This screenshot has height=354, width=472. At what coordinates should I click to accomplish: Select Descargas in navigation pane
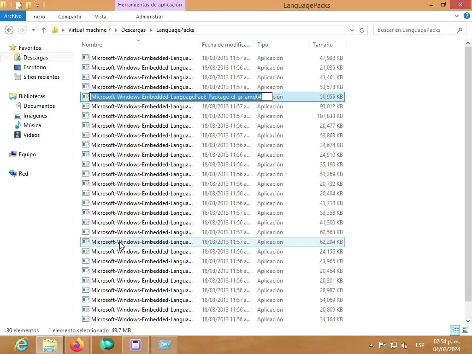click(x=35, y=58)
